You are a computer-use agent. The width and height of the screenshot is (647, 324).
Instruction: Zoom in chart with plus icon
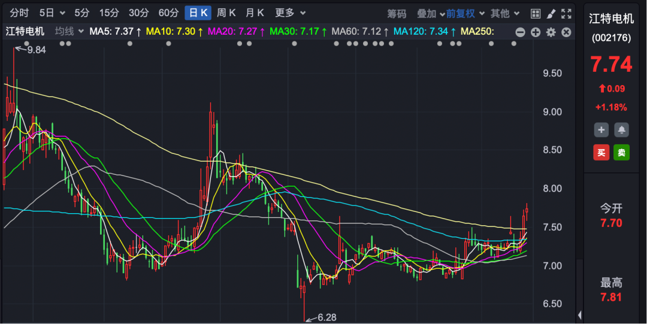[x=536, y=32]
